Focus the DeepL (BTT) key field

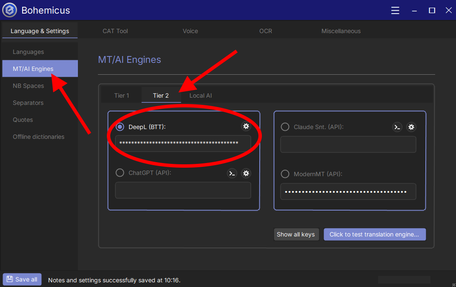(183, 143)
